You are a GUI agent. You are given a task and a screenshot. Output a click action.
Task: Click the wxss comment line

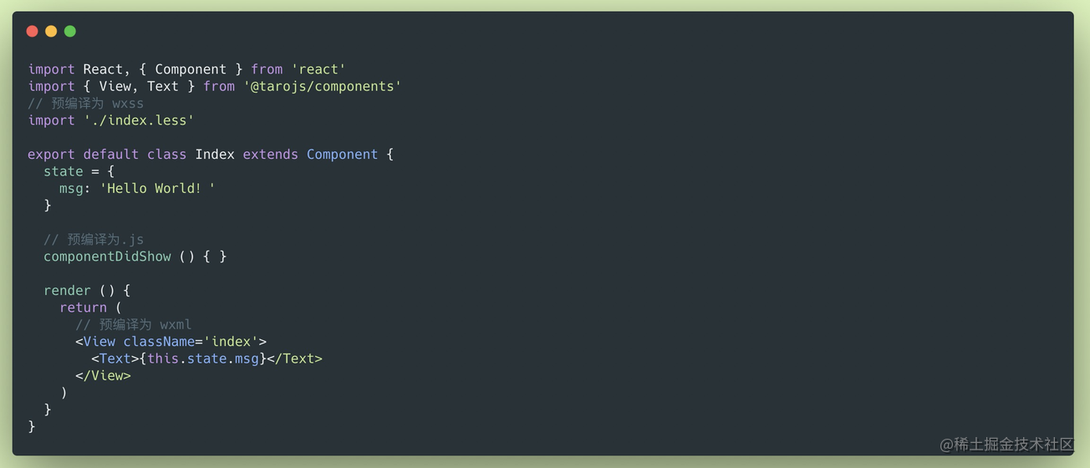click(85, 104)
